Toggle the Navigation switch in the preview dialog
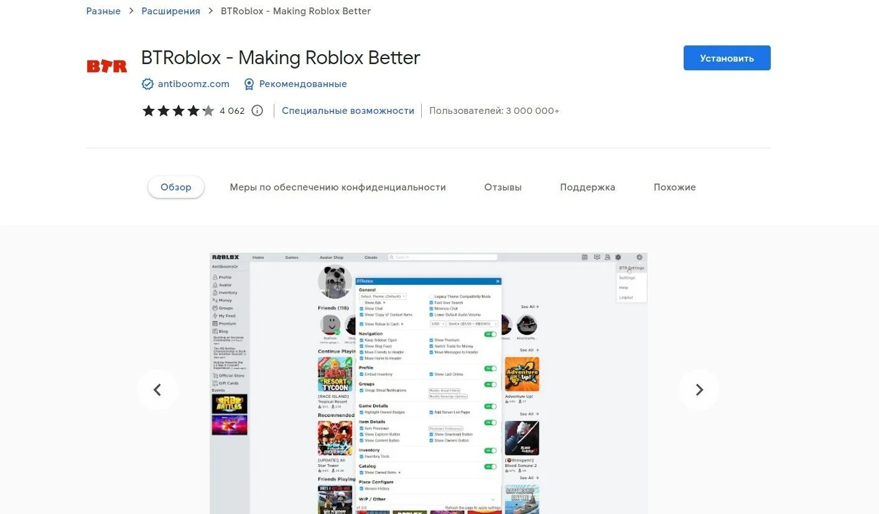Screen dimensions: 879x514 pos(491,334)
